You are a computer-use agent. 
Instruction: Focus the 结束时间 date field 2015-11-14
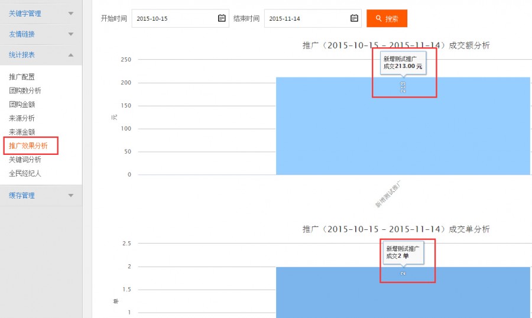click(313, 18)
